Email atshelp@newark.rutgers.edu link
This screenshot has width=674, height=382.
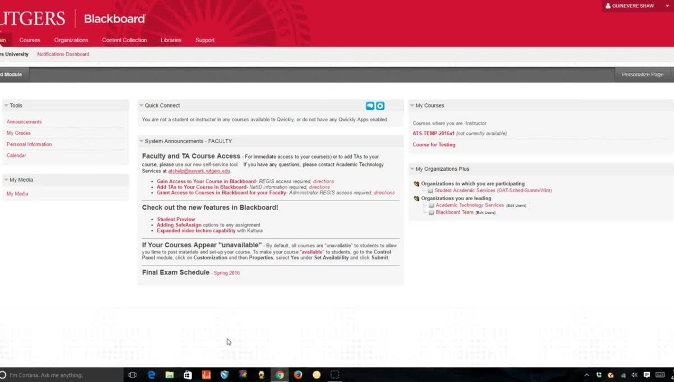point(199,171)
